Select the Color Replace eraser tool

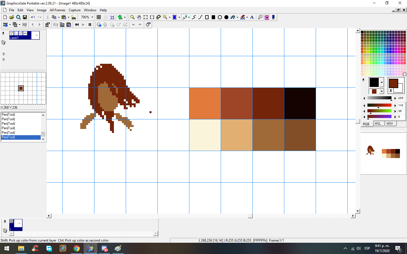click(x=243, y=17)
